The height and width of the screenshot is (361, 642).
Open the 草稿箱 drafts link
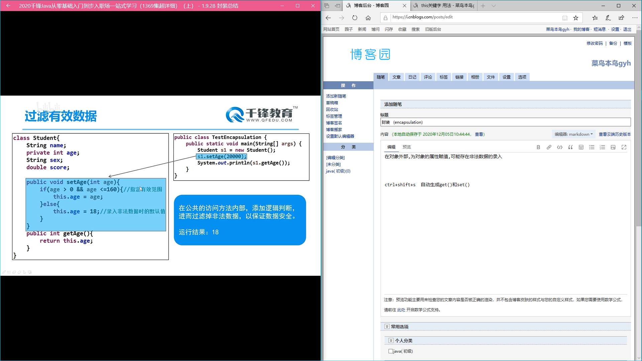(x=332, y=103)
